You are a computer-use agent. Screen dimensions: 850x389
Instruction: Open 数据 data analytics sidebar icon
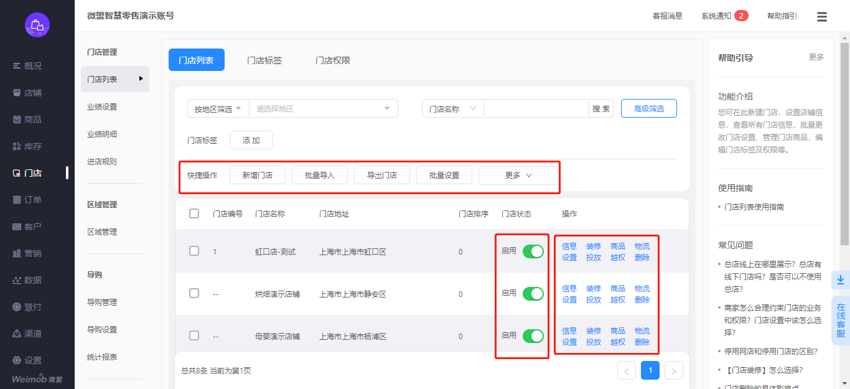tap(17, 280)
